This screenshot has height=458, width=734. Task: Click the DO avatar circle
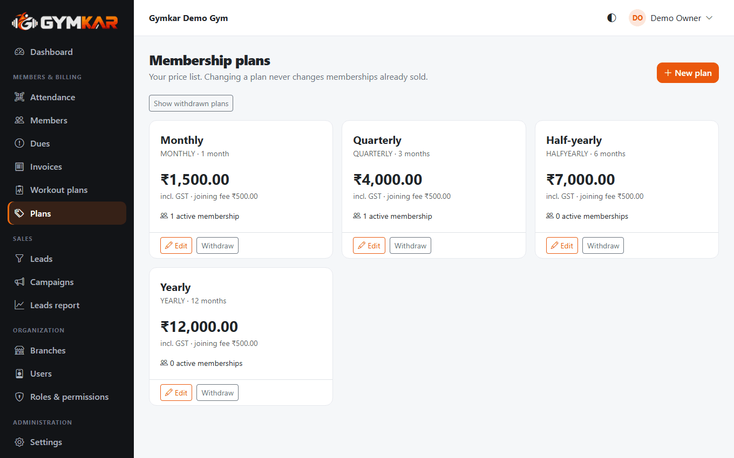637,18
